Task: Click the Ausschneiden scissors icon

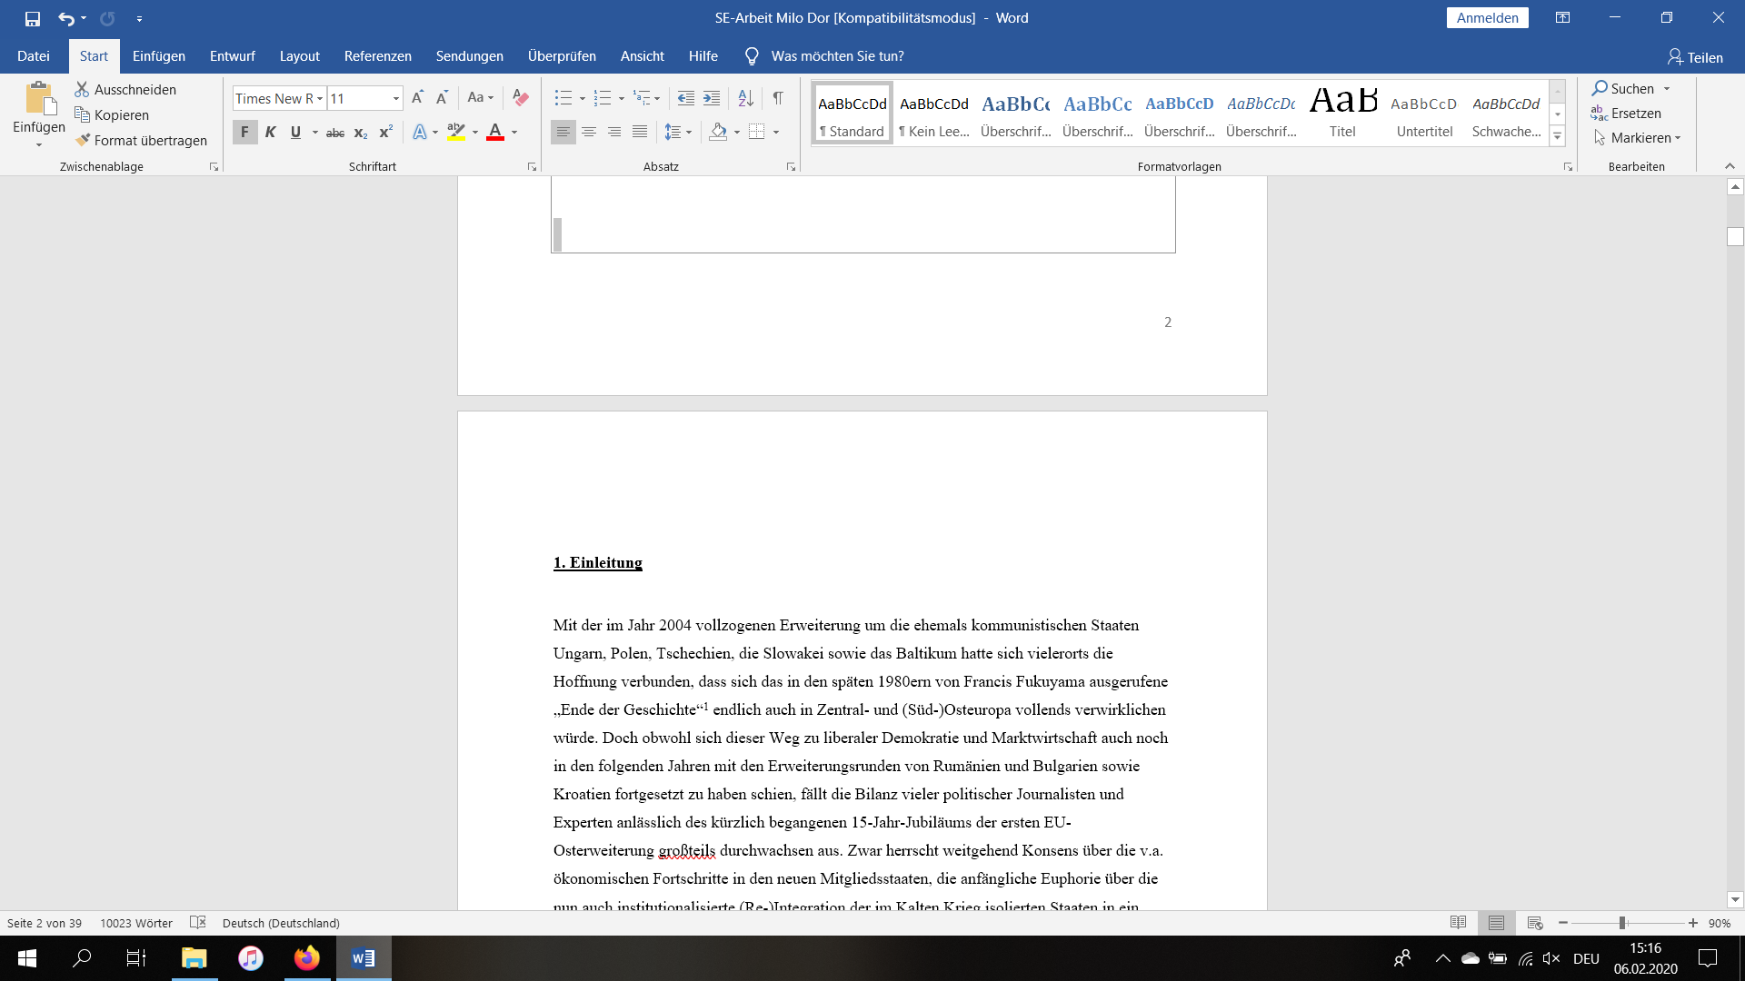Action: tap(82, 89)
